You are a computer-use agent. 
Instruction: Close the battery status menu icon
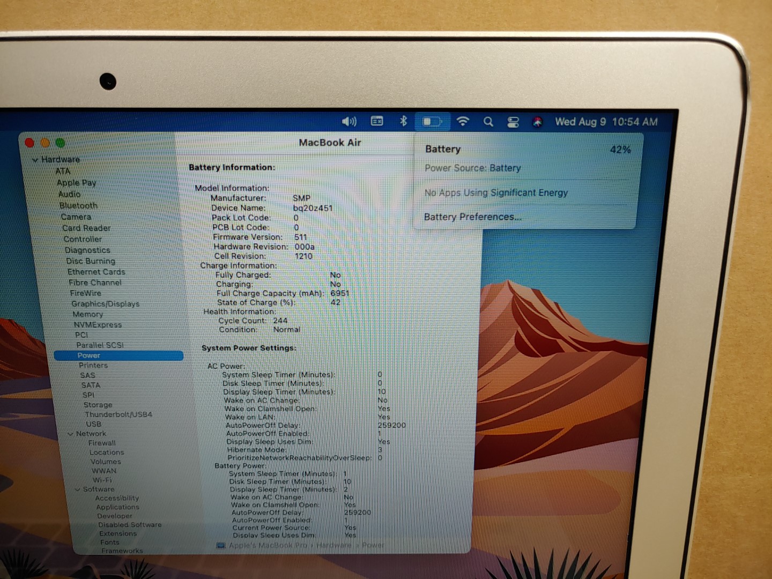pyautogui.click(x=432, y=122)
